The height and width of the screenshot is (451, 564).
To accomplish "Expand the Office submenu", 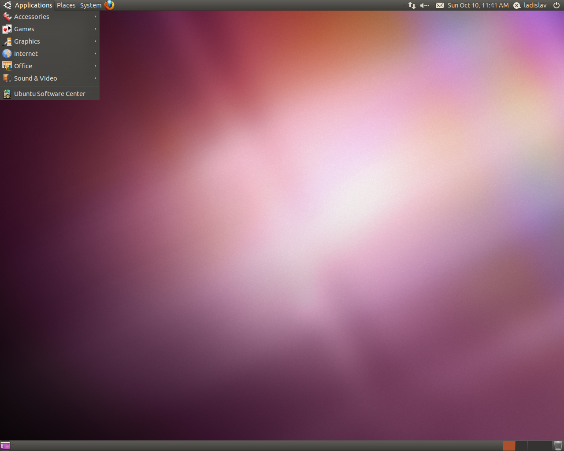I will click(50, 66).
